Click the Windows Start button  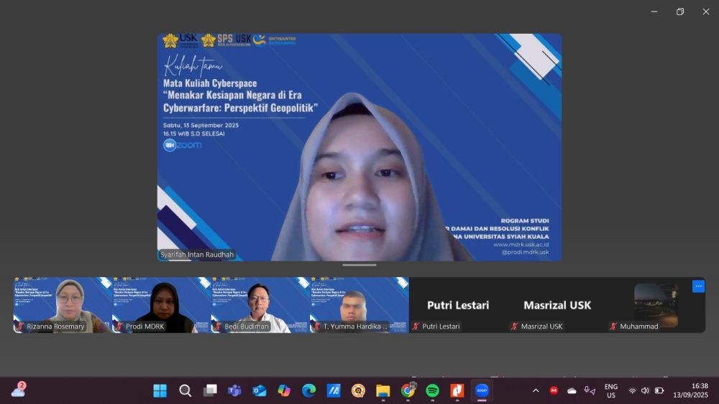click(x=160, y=390)
